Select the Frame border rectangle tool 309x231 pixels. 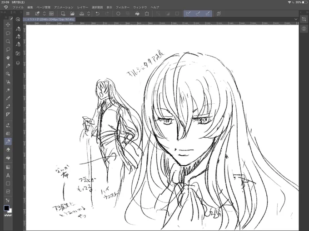click(x=8, y=183)
